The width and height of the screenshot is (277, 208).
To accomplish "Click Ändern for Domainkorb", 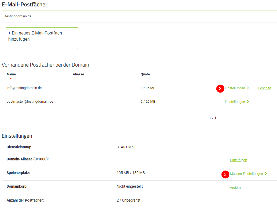I will [235, 187].
